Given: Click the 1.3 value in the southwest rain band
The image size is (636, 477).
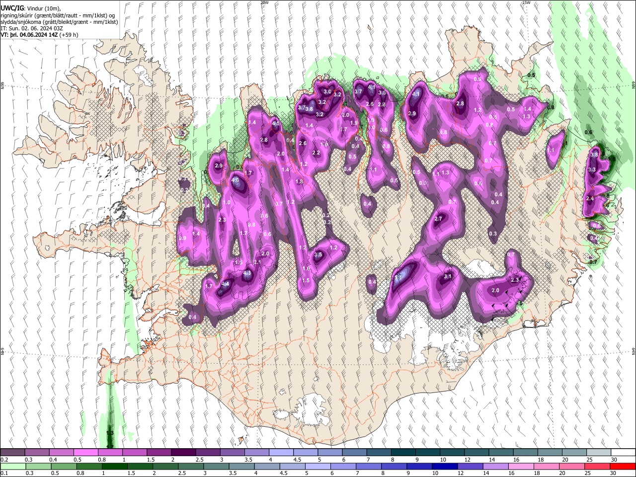Looking at the screenshot, I should pyautogui.click(x=110, y=433).
